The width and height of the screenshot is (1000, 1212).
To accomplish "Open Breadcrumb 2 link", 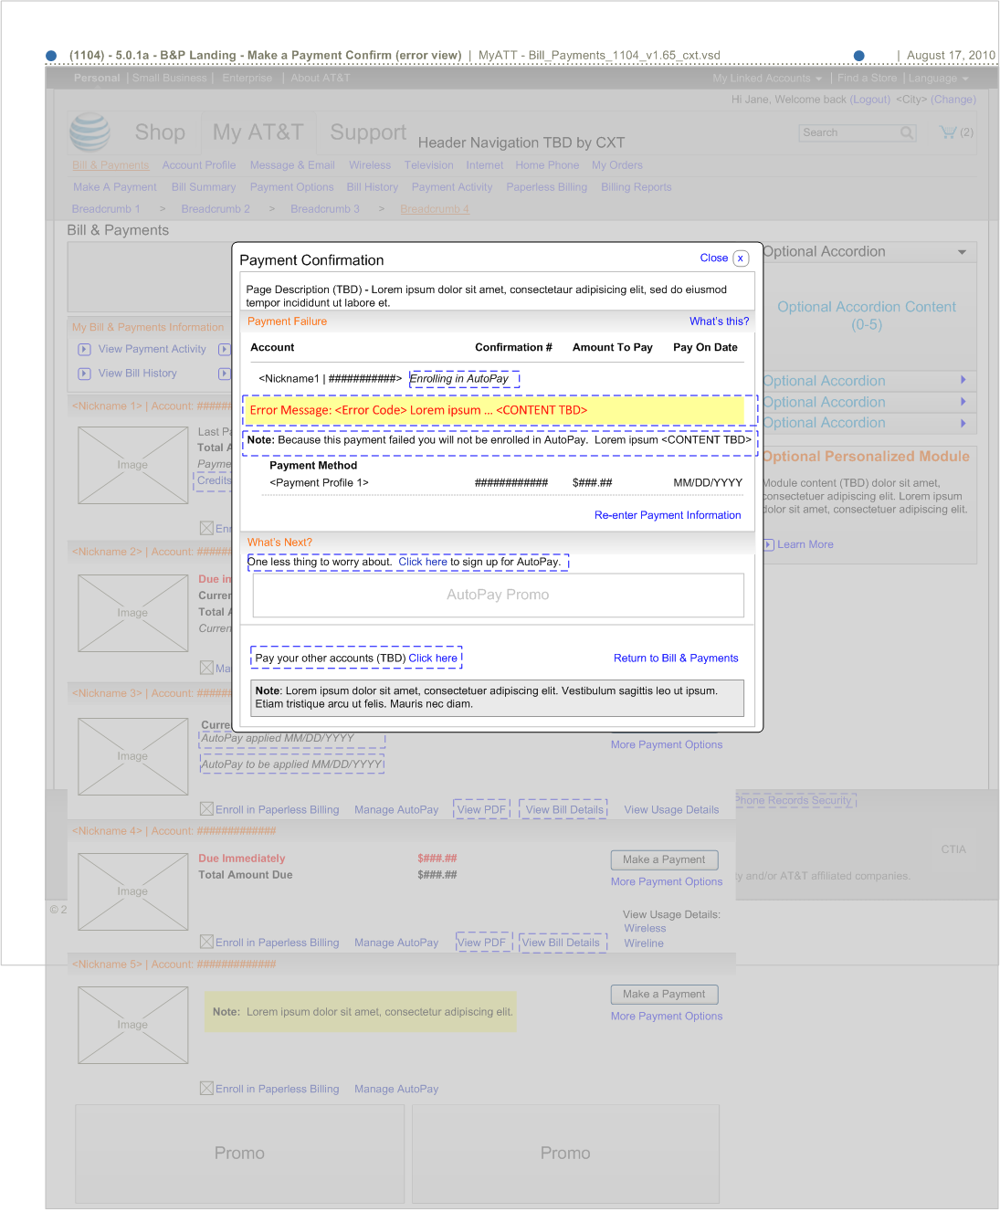I will pos(216,209).
